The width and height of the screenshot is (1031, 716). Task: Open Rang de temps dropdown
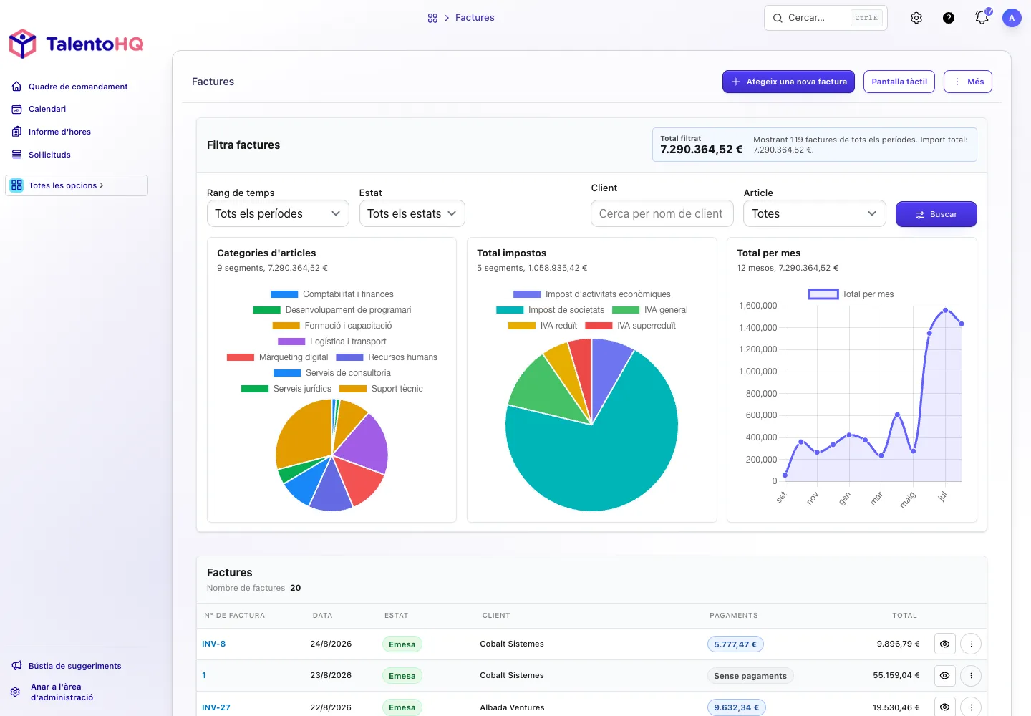click(278, 213)
